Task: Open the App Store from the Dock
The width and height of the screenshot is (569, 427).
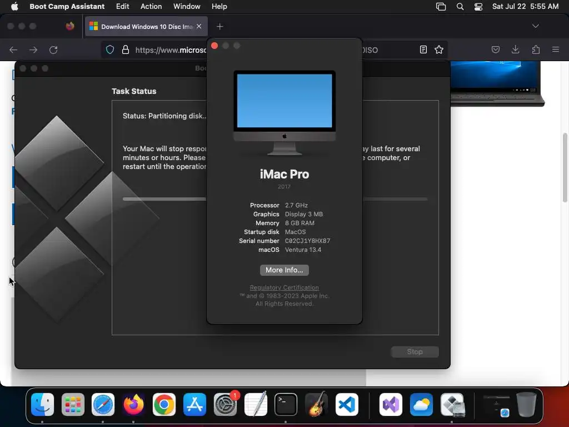Action: tap(194, 405)
